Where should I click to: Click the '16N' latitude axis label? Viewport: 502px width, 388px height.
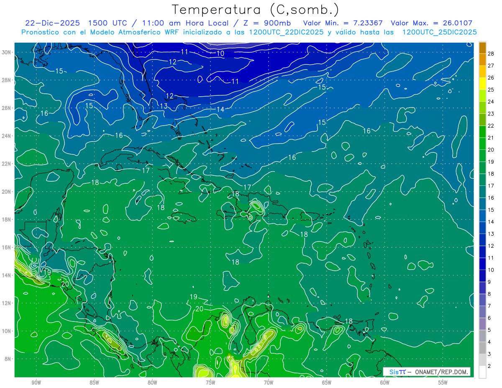coord(7,247)
